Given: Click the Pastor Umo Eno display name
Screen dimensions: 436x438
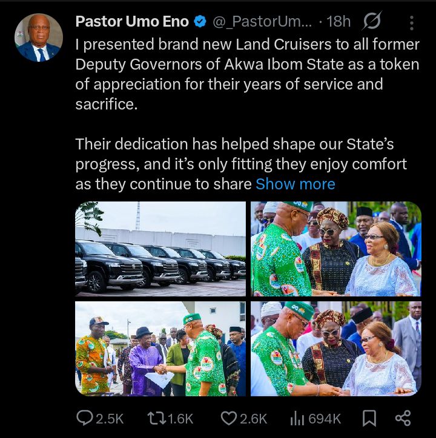Looking at the screenshot, I should pyautogui.click(x=131, y=22).
